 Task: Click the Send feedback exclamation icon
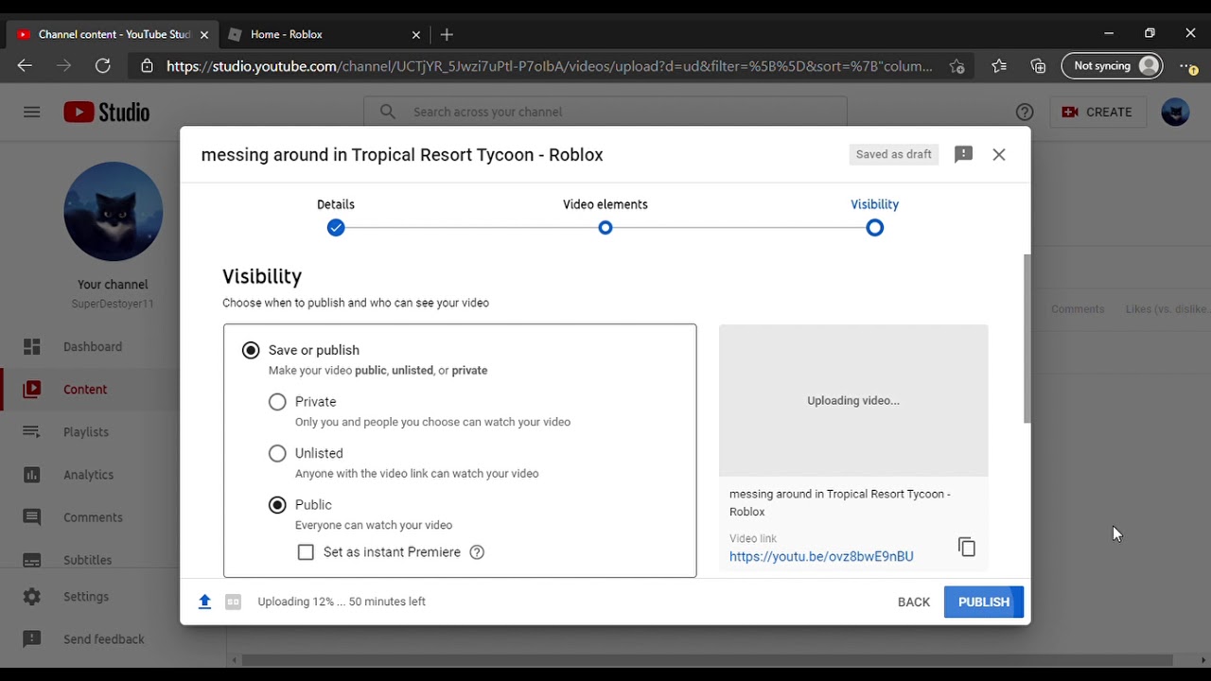pos(32,639)
